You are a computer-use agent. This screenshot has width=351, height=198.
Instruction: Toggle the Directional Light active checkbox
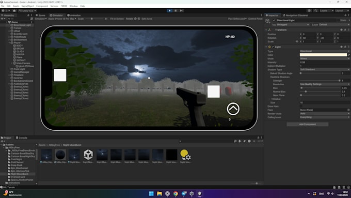(274, 20)
